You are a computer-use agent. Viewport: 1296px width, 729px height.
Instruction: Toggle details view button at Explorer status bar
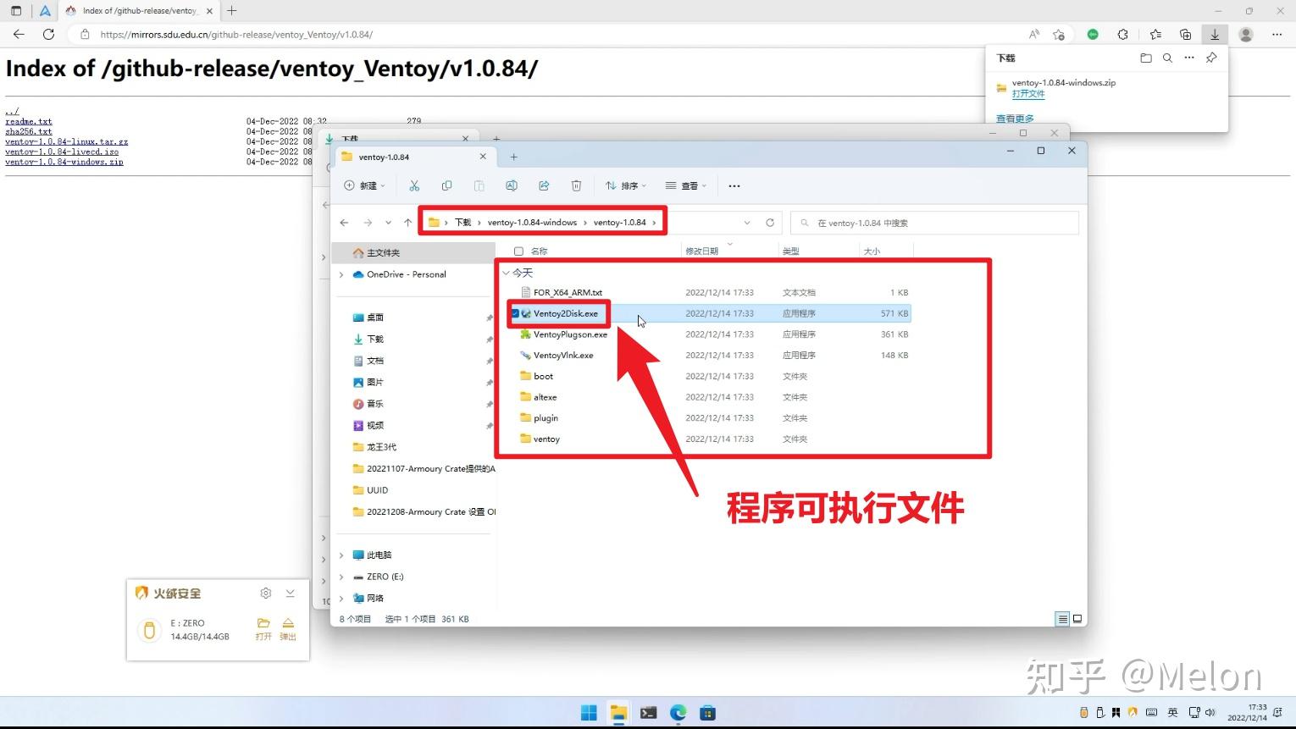point(1061,619)
